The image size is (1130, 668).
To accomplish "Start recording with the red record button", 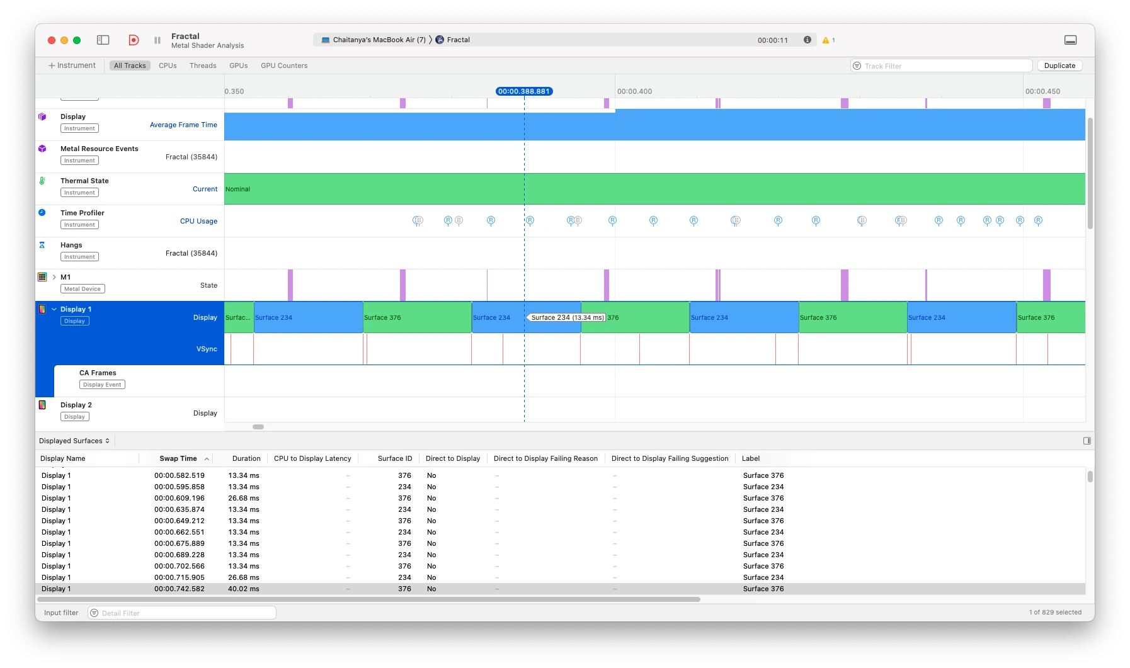I will (x=134, y=40).
